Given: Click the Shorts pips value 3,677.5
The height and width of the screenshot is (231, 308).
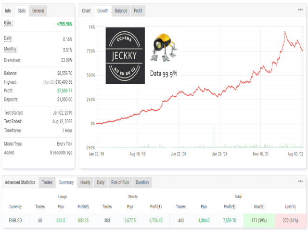Looking at the screenshot, I should click(130, 220).
